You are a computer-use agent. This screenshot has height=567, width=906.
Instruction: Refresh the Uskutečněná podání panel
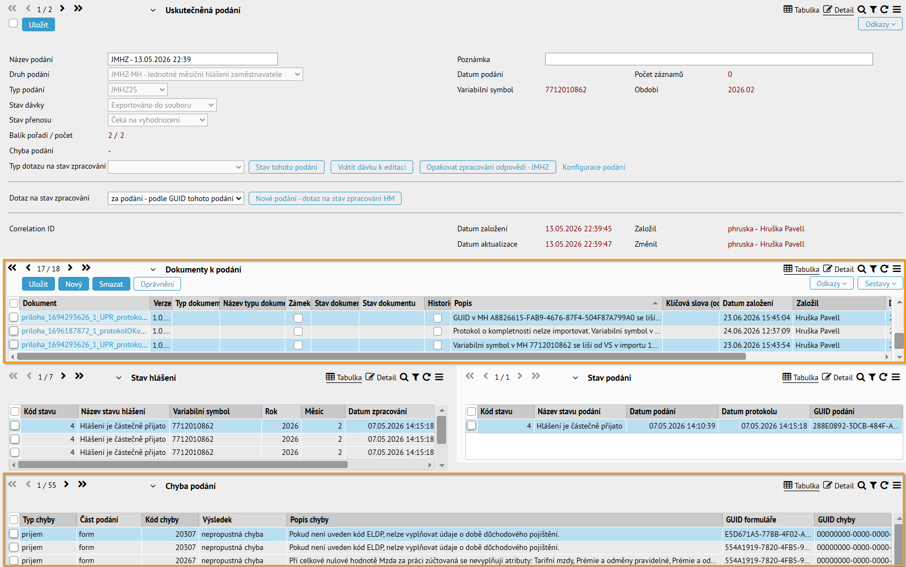click(885, 10)
